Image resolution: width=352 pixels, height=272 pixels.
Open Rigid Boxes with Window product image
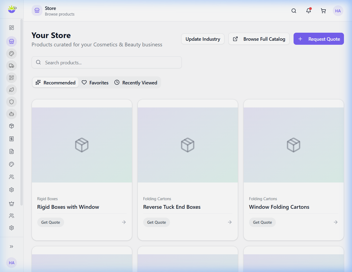click(x=82, y=145)
